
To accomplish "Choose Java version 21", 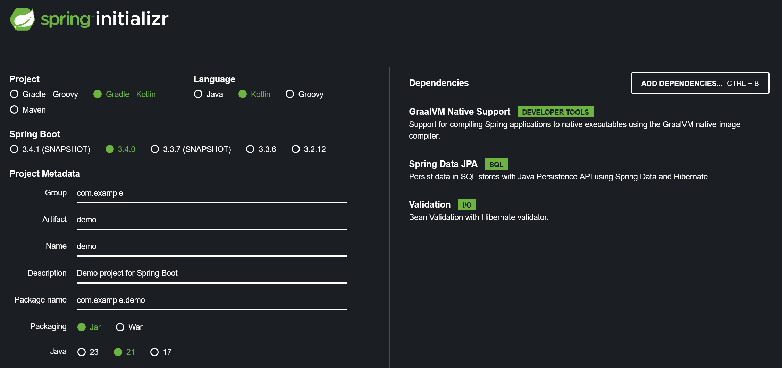I will [x=124, y=352].
